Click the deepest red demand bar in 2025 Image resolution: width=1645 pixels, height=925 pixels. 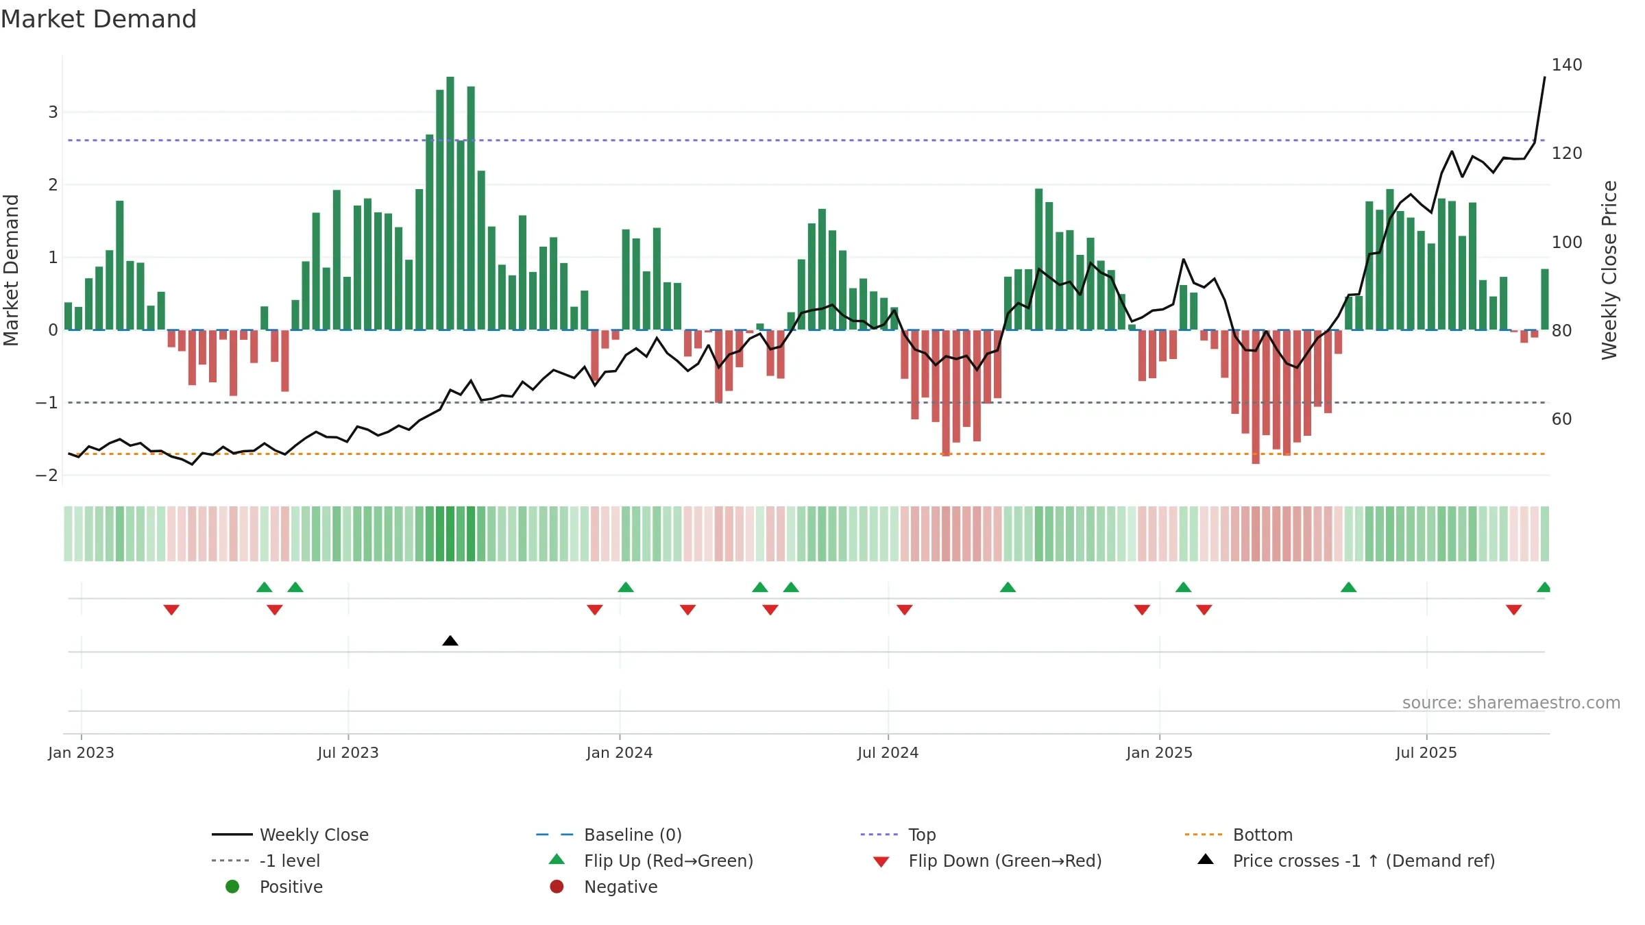point(1256,397)
